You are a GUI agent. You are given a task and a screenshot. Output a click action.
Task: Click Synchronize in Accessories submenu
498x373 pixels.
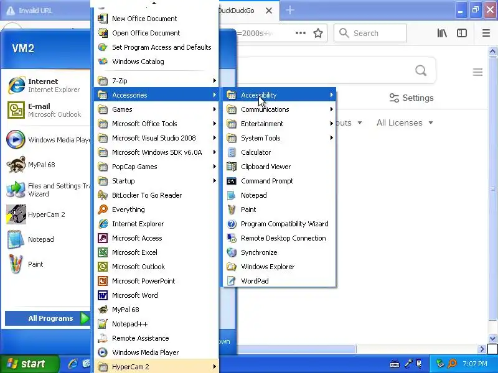pyautogui.click(x=279, y=252)
